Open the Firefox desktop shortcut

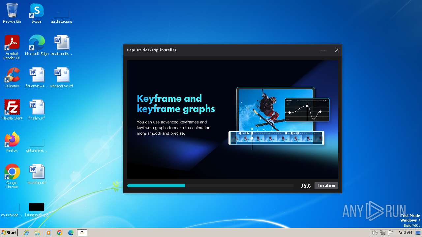[12, 142]
